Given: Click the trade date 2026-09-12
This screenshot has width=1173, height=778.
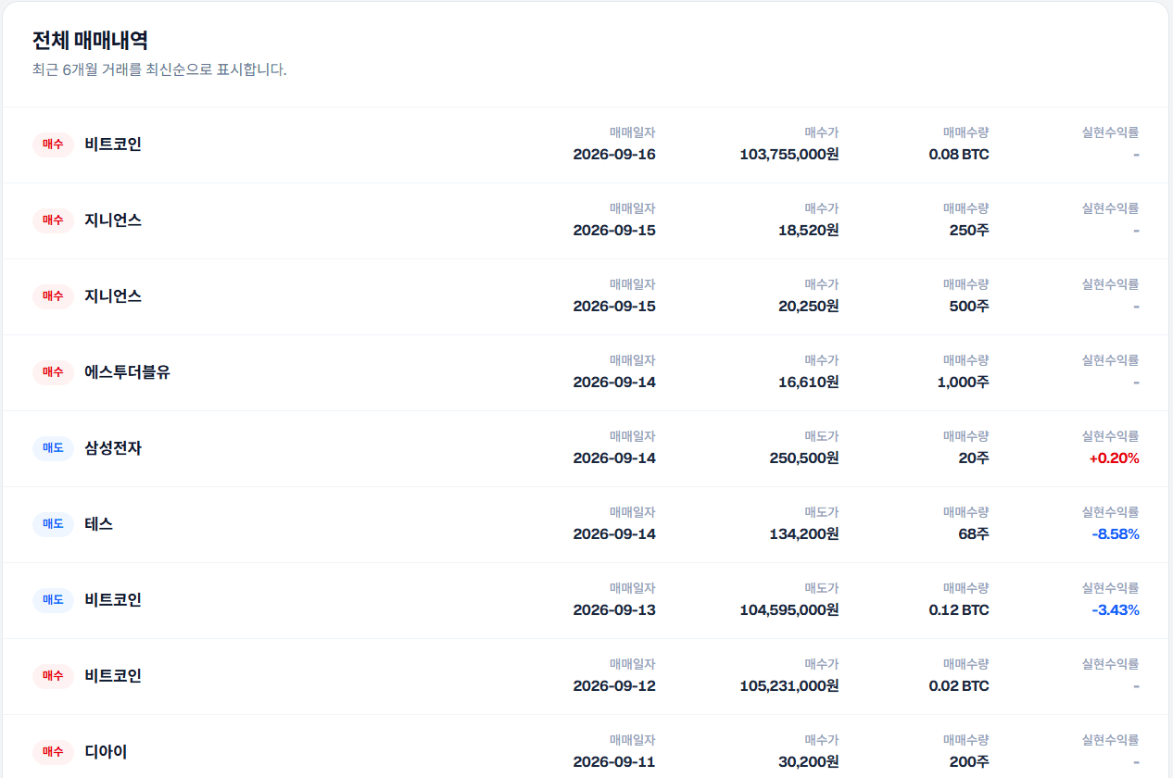Looking at the screenshot, I should (614, 686).
